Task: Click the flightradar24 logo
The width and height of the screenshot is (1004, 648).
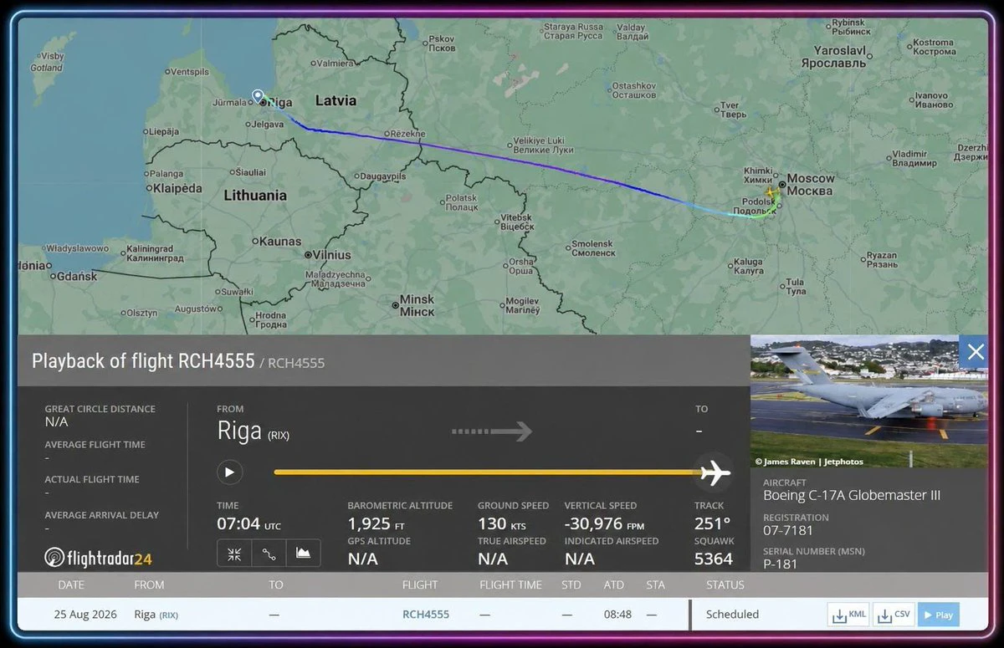Action: pos(99,558)
